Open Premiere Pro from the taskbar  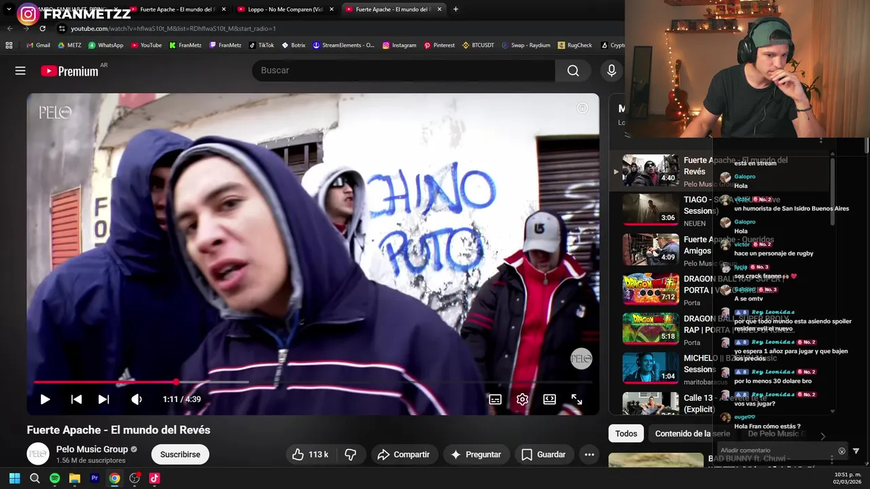[94, 478]
